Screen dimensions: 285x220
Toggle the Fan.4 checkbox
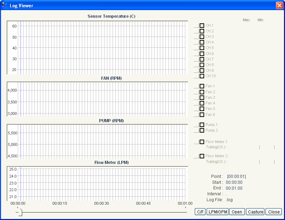(x=202, y=103)
